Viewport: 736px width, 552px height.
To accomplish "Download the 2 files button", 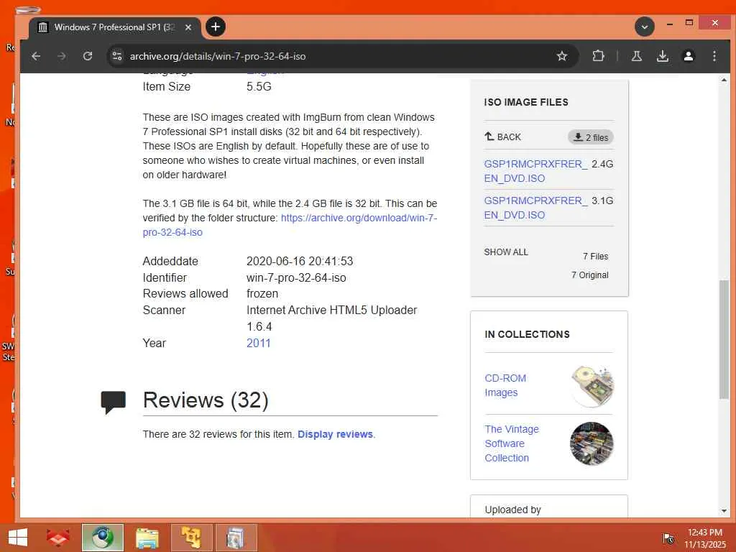I will pos(591,137).
